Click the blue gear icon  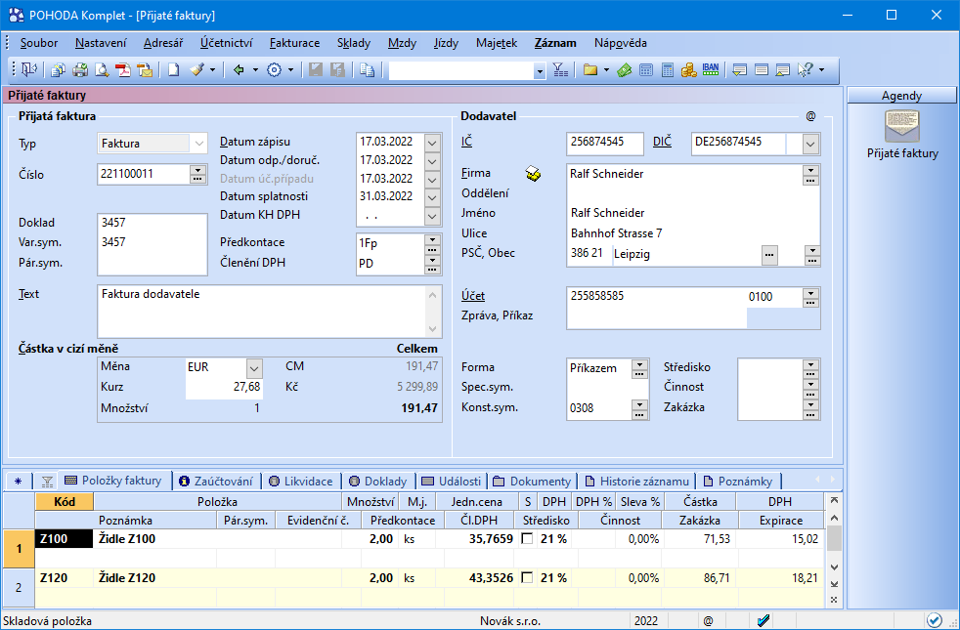pyautogui.click(x=275, y=69)
